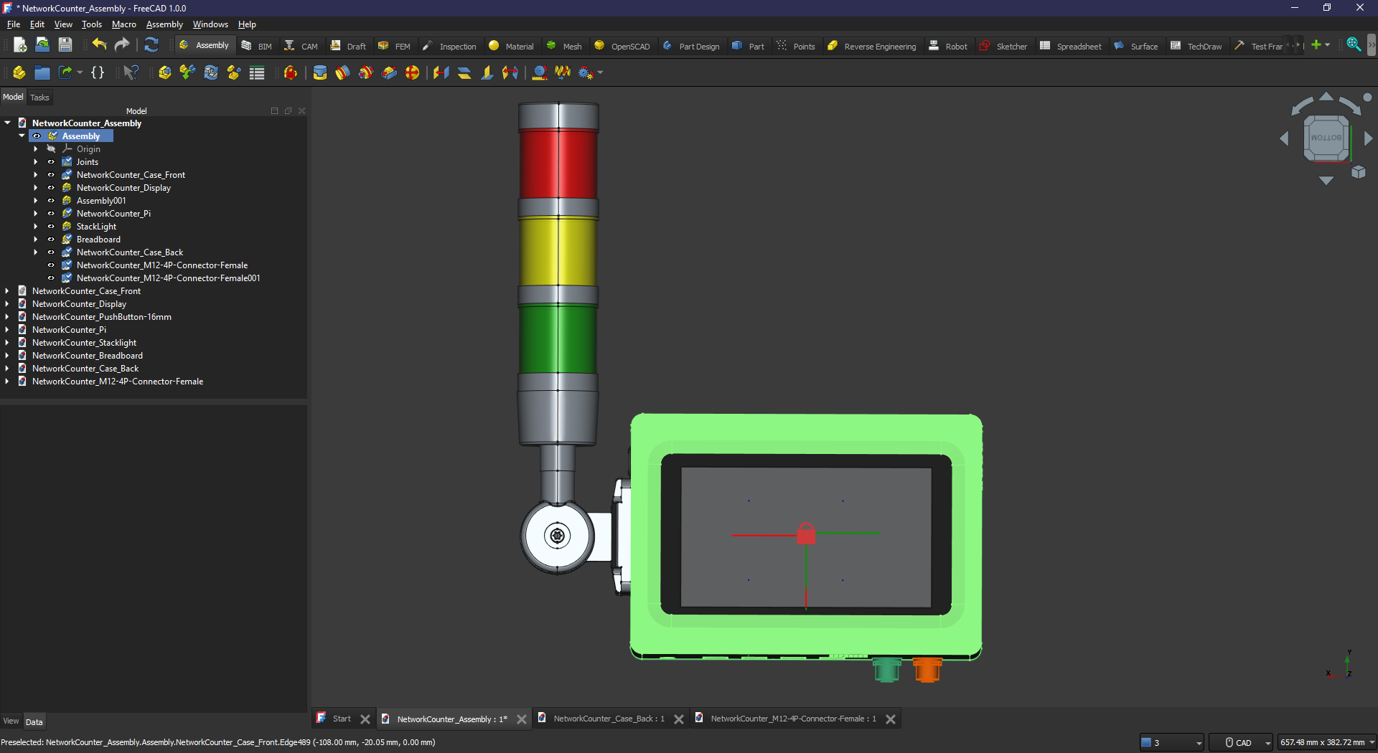Create a rack and pinion joint
This screenshot has height=753, width=1378.
540,72
